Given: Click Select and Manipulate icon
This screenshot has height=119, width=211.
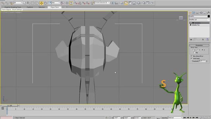Looking at the screenshot, I should point(67,3).
